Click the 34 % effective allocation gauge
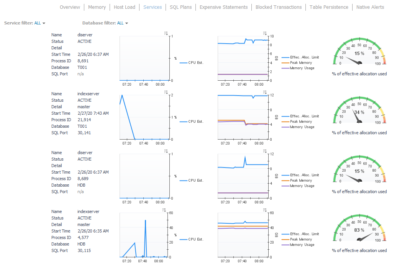402x265 pixels. click(x=359, y=113)
